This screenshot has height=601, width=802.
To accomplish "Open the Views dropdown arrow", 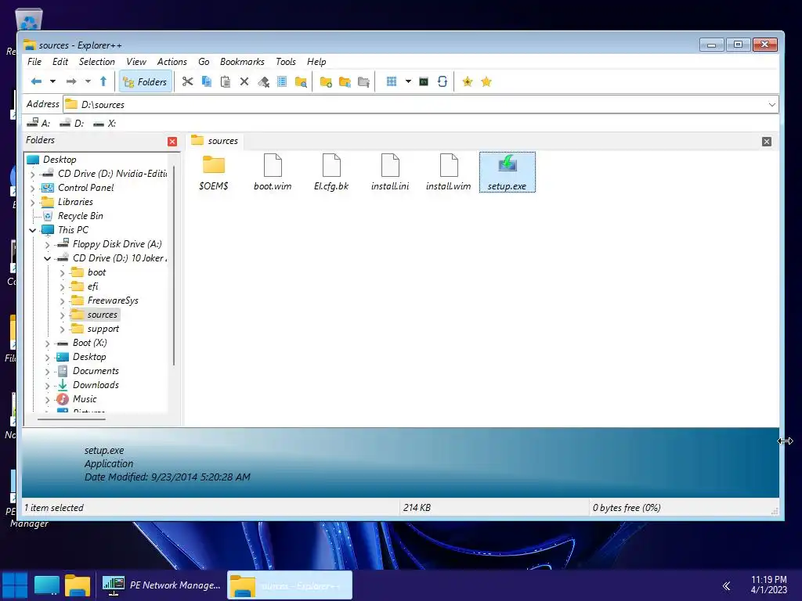I will coord(408,81).
